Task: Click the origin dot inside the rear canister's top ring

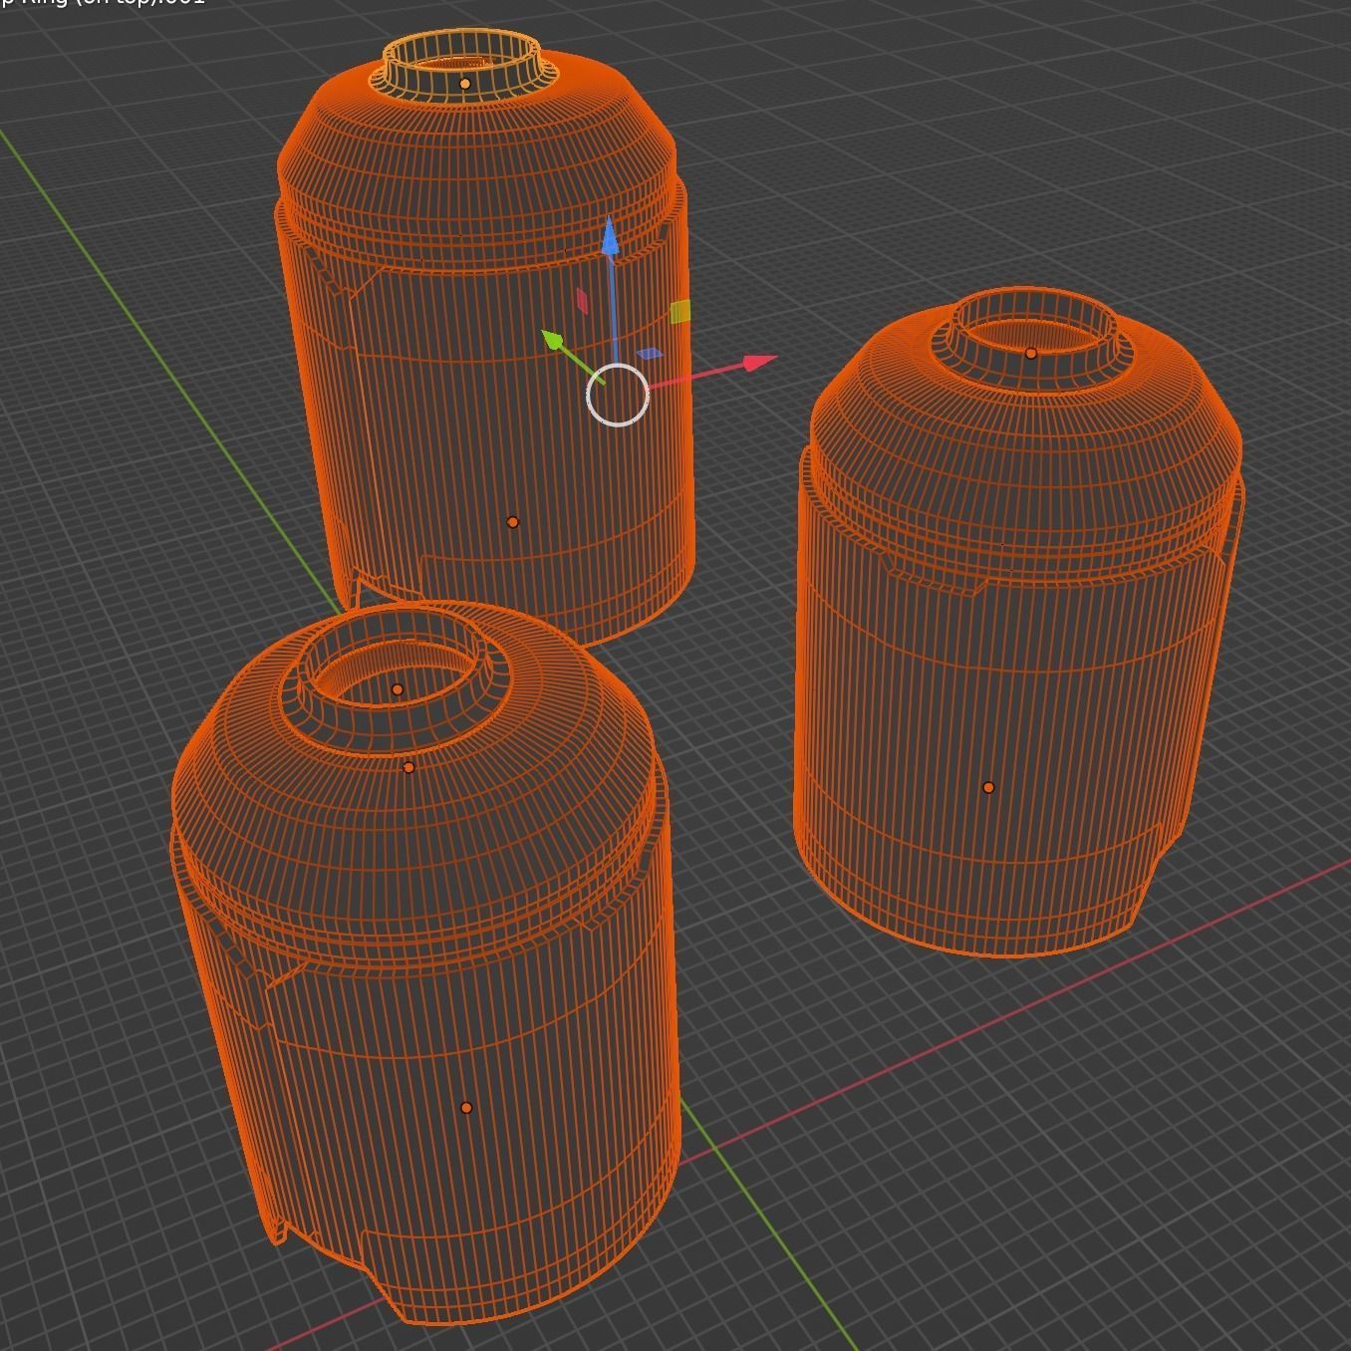Action: (464, 84)
